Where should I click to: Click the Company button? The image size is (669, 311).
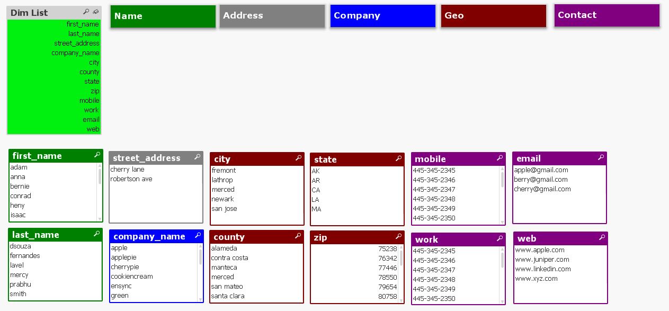point(382,15)
